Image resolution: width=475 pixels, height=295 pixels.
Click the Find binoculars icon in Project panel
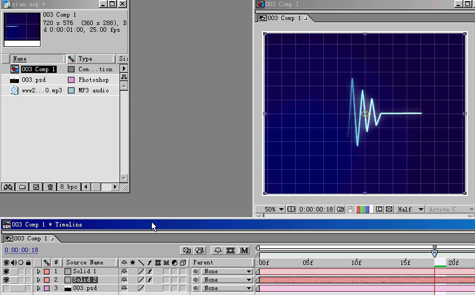8,187
